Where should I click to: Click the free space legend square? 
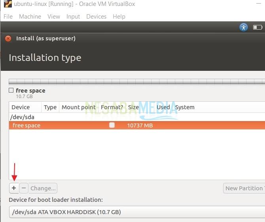(11, 90)
